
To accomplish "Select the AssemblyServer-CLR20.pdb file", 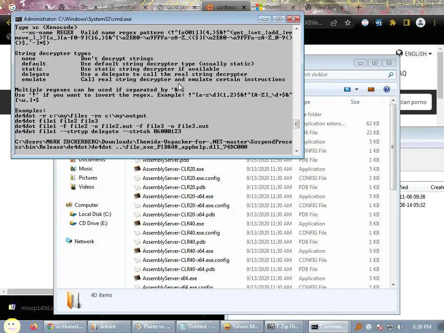I will tap(174, 187).
